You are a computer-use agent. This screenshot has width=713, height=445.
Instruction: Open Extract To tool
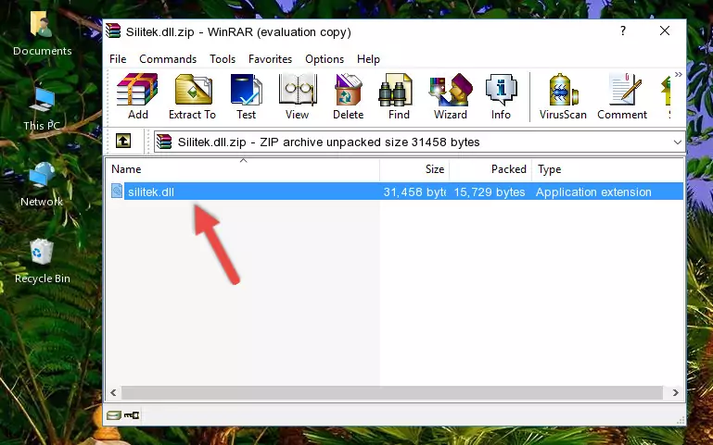192,96
